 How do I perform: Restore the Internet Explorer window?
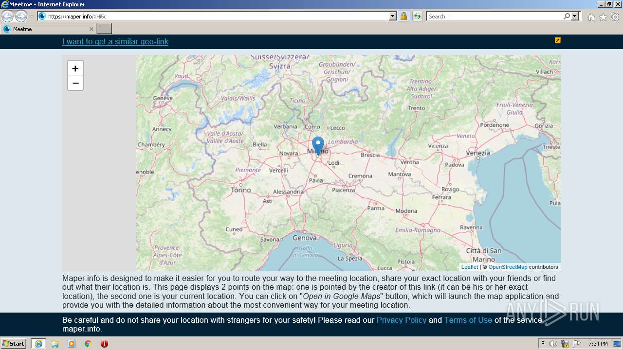coord(608,4)
